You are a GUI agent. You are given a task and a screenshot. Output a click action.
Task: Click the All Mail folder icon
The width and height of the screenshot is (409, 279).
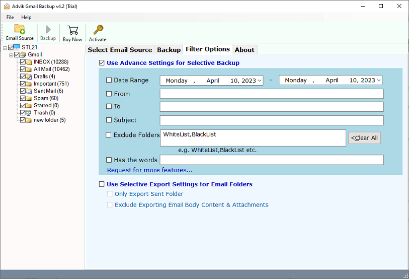pyautogui.click(x=29, y=69)
